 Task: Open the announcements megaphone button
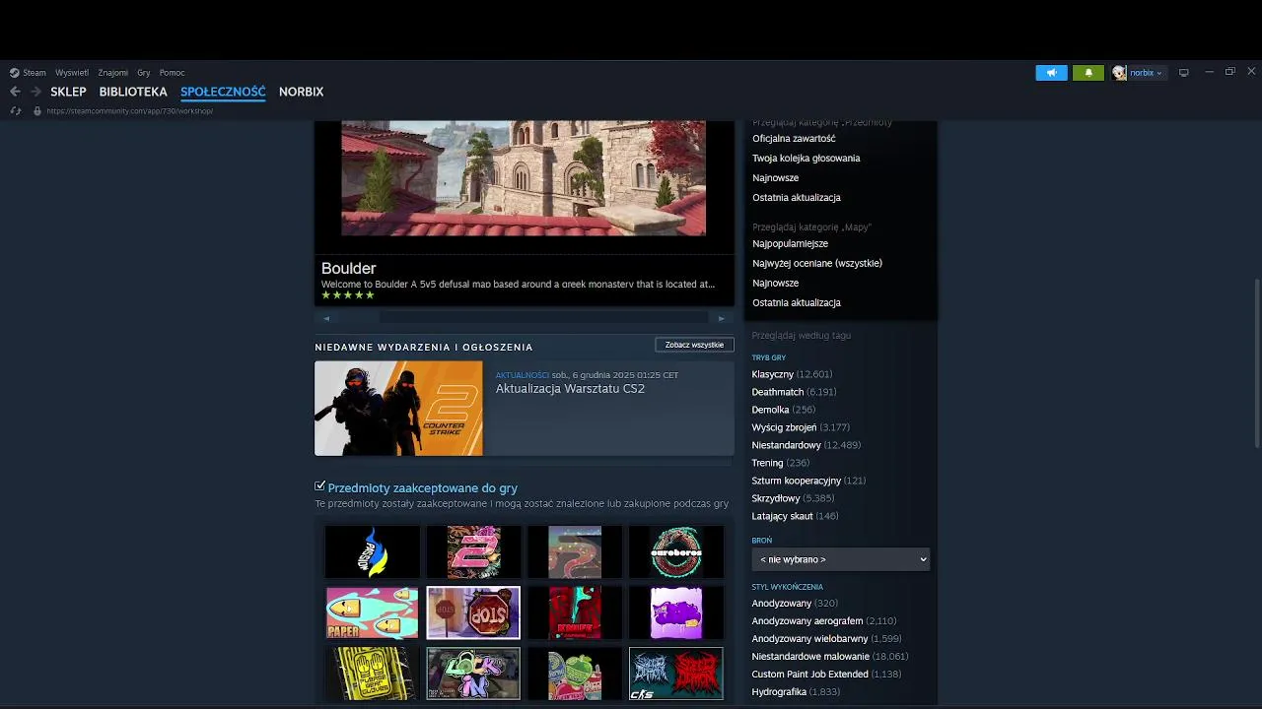(x=1051, y=73)
